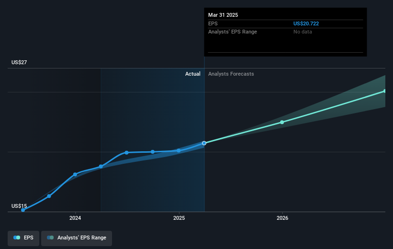Select the lowest EPS point near US$15

[x=23, y=210]
